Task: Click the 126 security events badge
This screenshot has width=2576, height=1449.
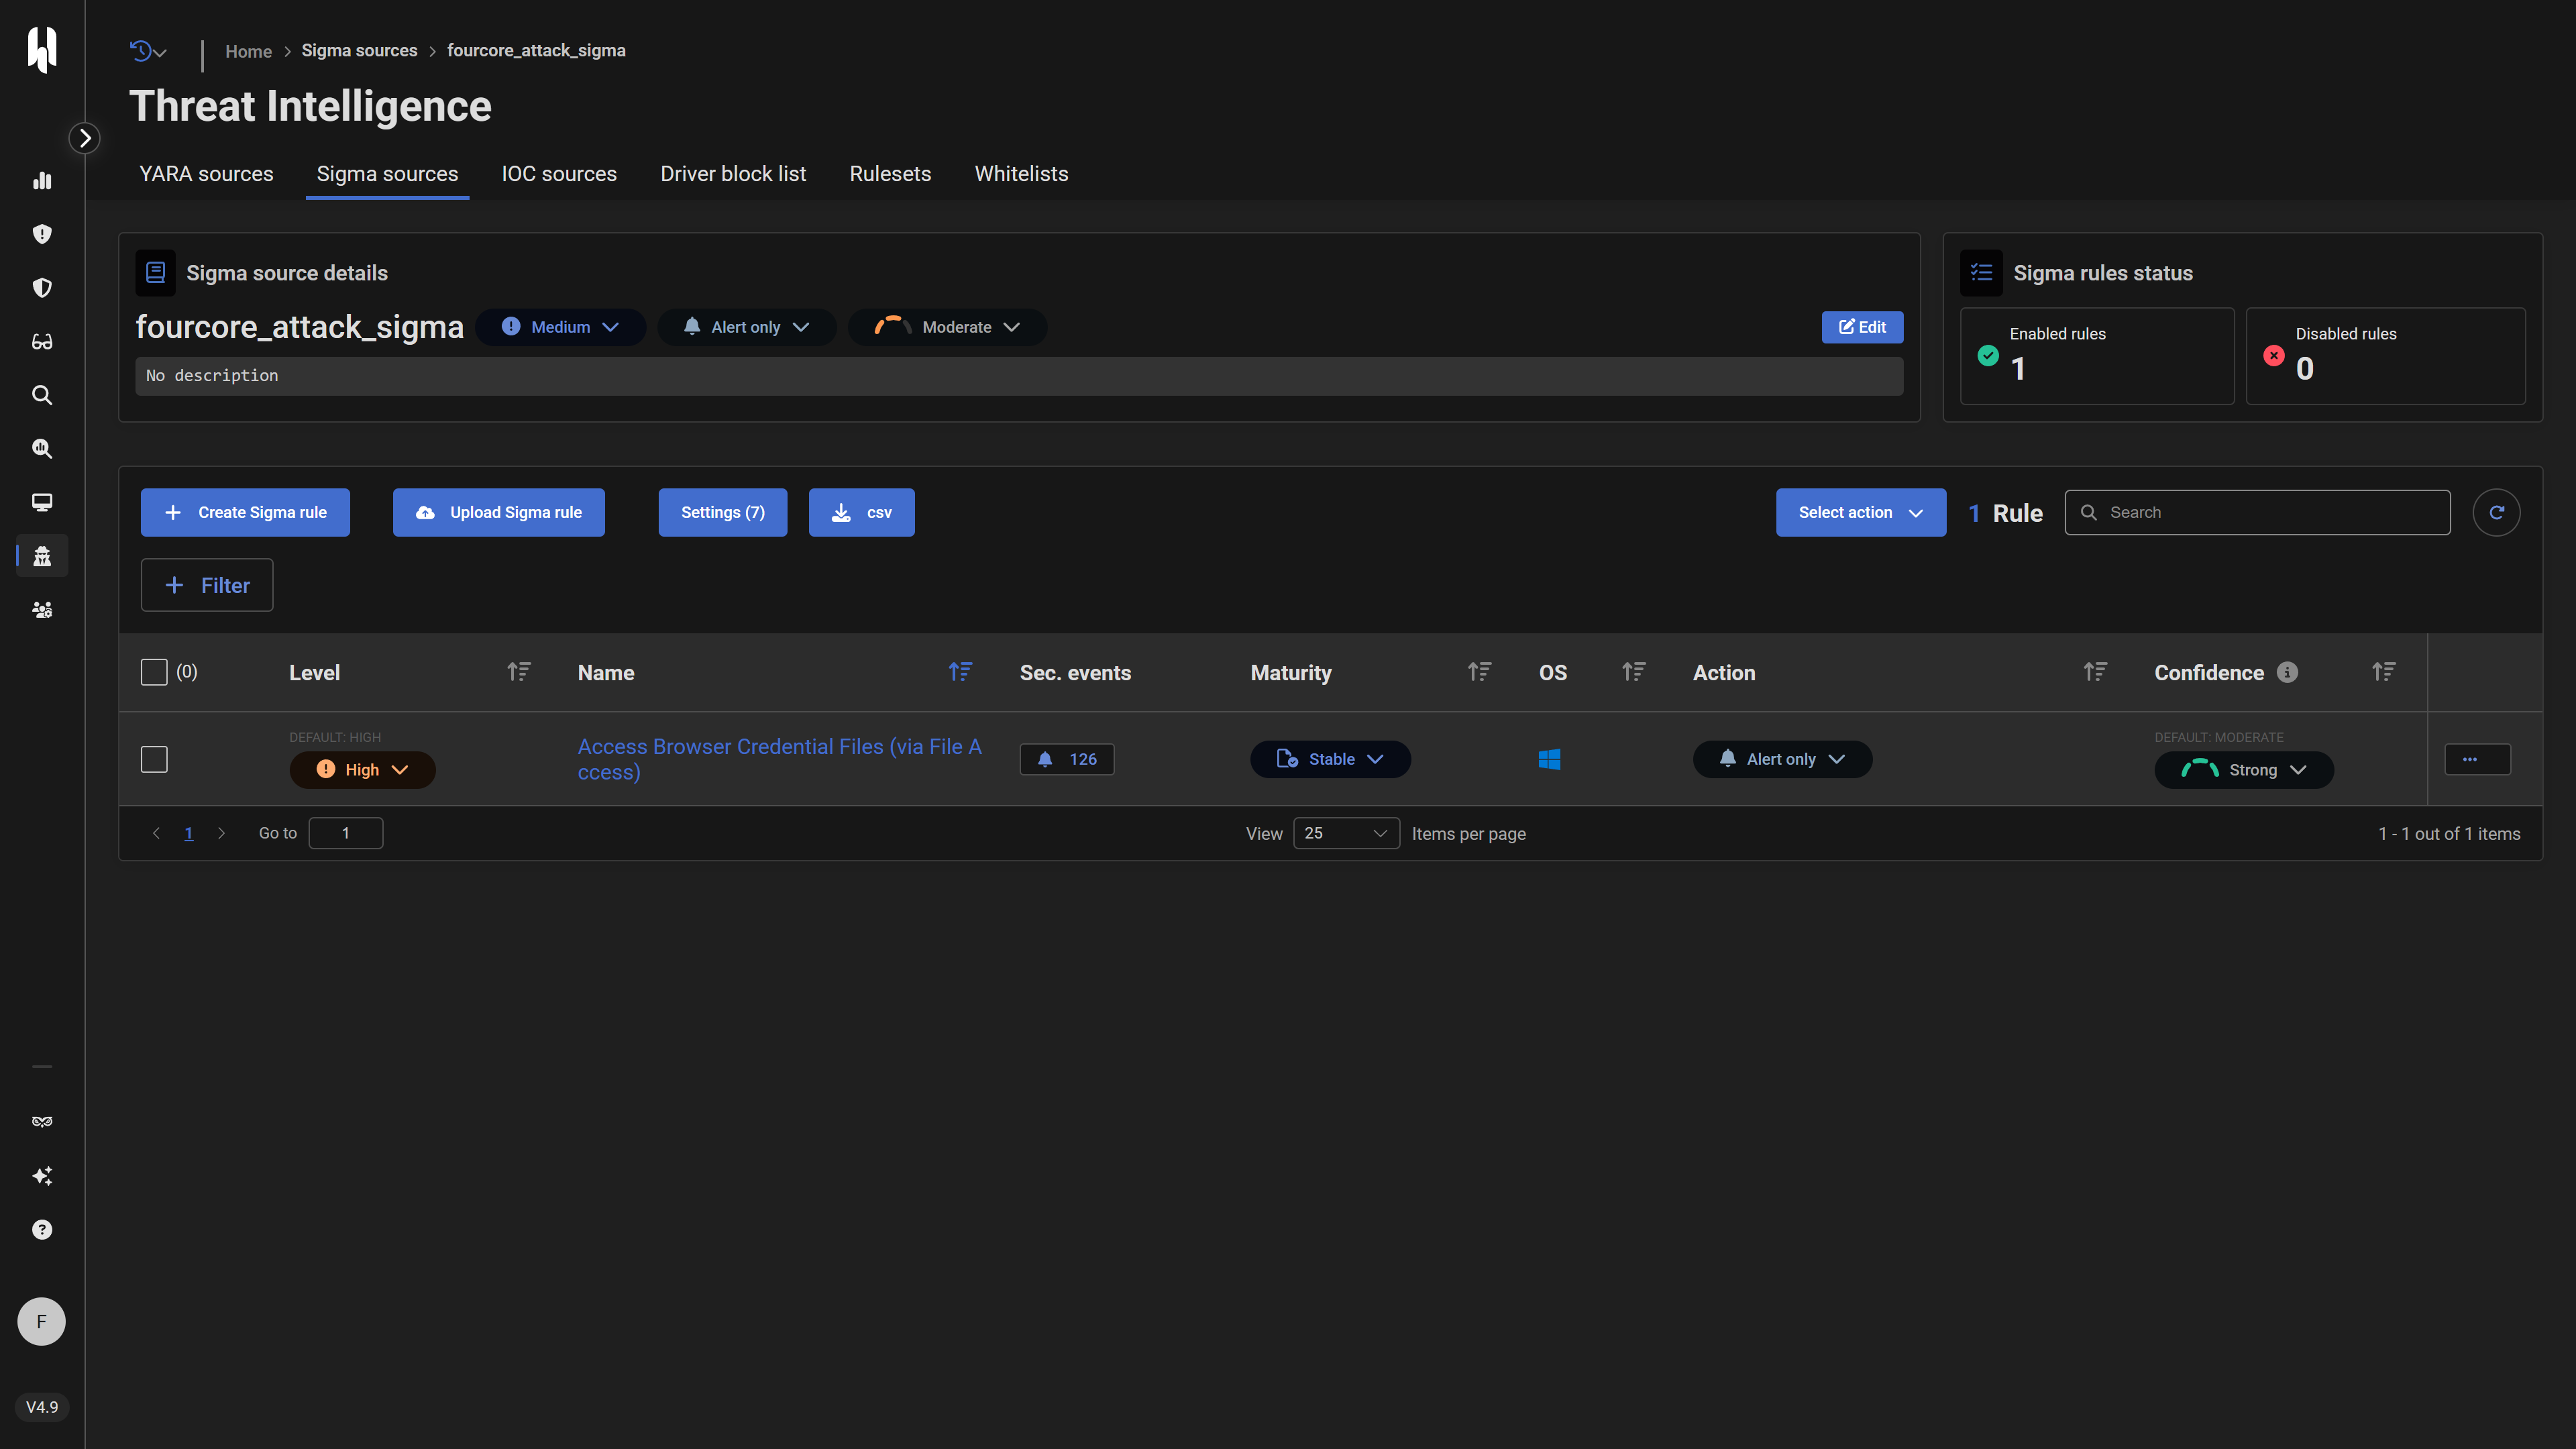Action: (1067, 759)
